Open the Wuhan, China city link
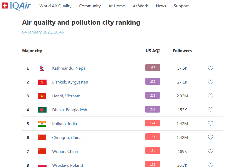This screenshot has height=167, width=227. tap(65, 151)
